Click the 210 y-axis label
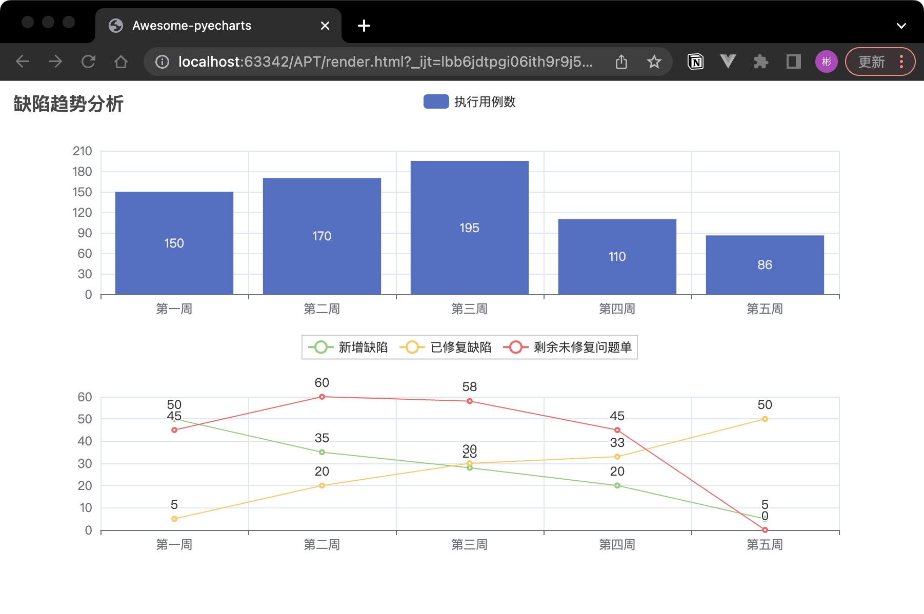Screen dimensions: 924x614 82,151
